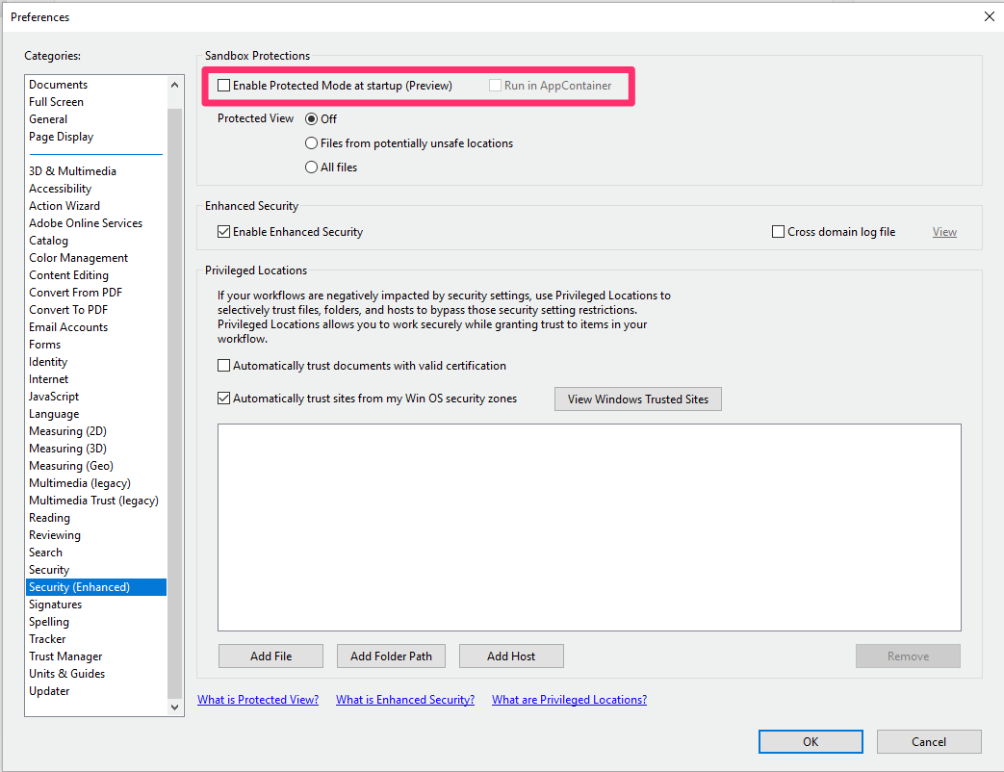Screen dimensions: 1004x772
Task: Open the Updater category
Action: (96, 691)
